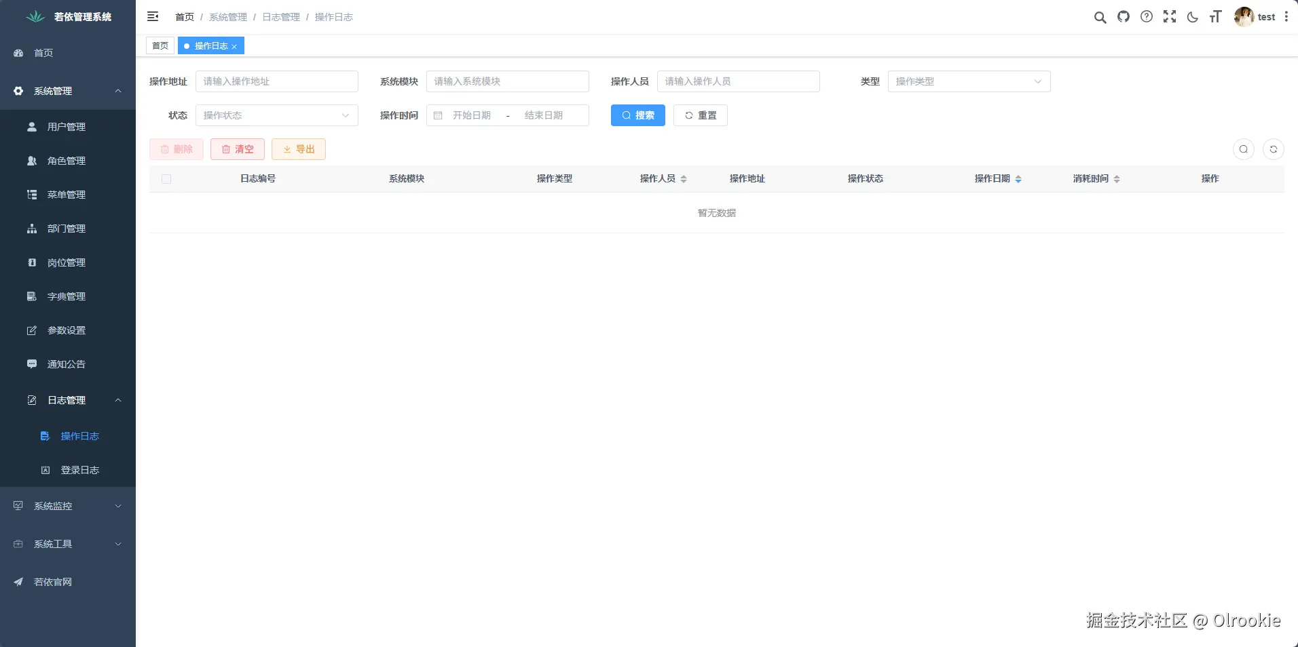Collapse the 日志管理 menu section
Screen dimensions: 1298x647
(x=68, y=400)
